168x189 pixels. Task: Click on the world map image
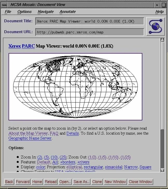(x=75, y=87)
